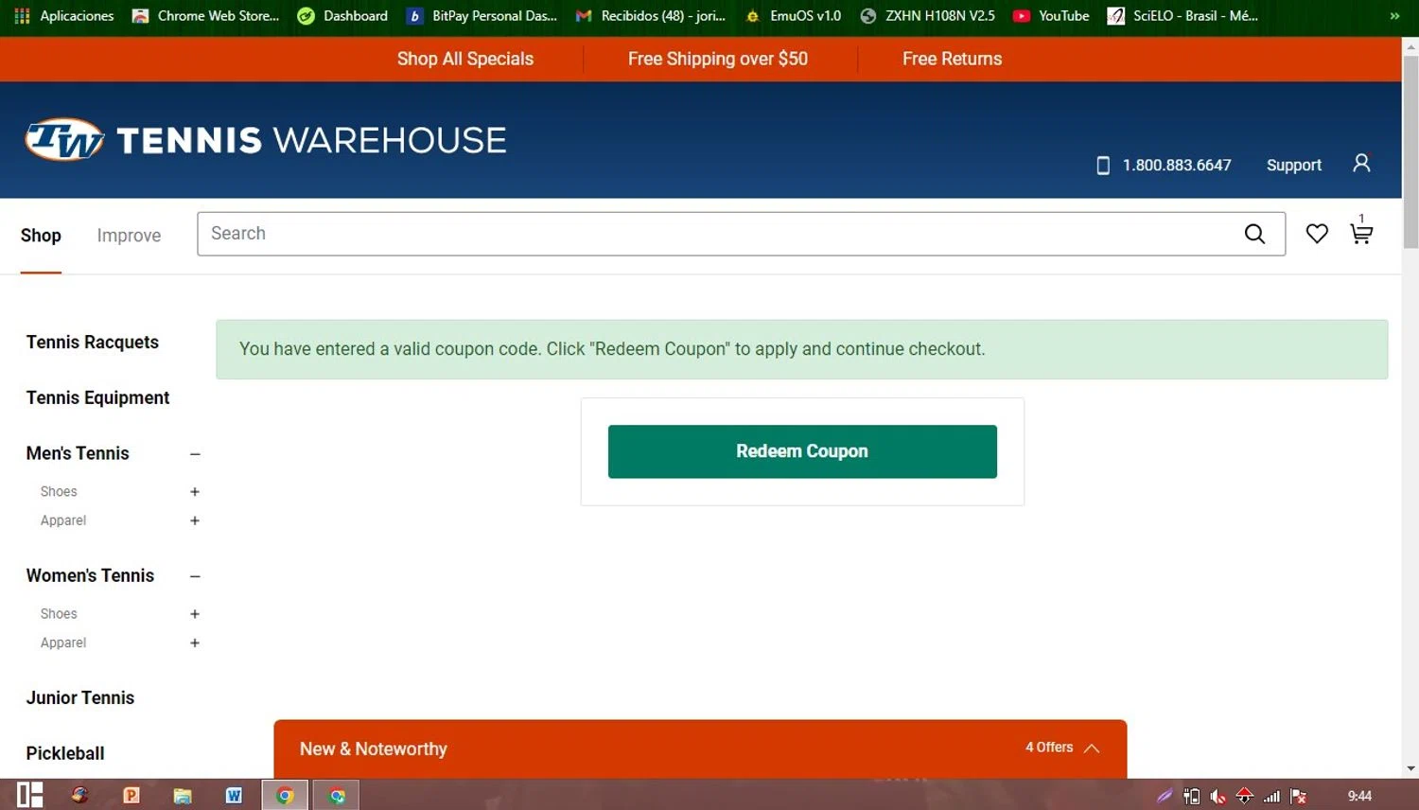Open YouTube bookmark
The height and width of the screenshot is (810, 1419).
pos(1051,16)
